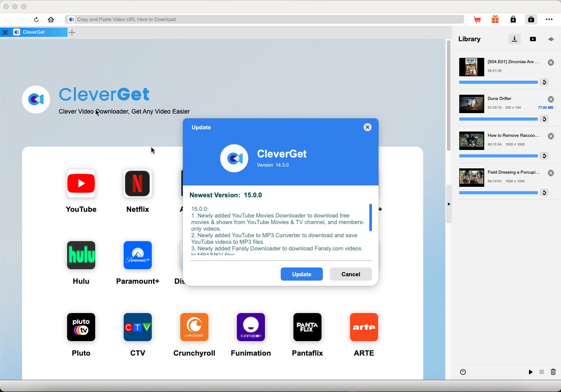The width and height of the screenshot is (561, 392).
Task: Click the Dune Drifter title text
Action: pos(500,99)
